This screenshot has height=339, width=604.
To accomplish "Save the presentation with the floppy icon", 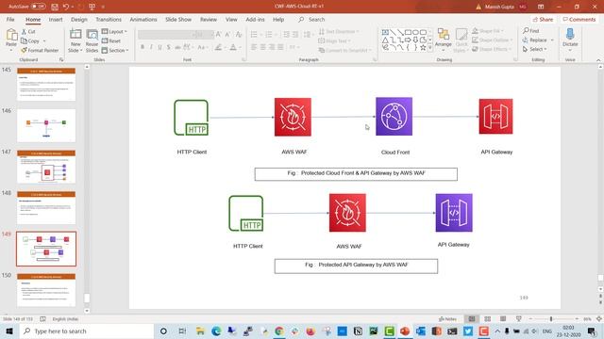I will point(55,7).
